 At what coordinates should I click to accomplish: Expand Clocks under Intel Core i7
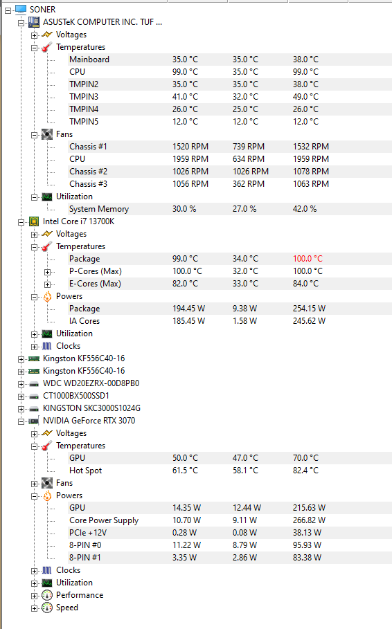pos(34,347)
